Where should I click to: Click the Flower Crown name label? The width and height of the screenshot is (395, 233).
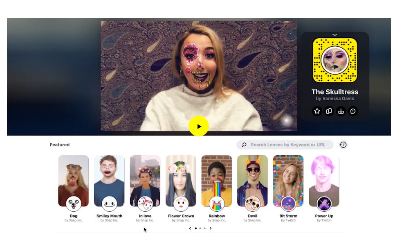[x=181, y=216]
